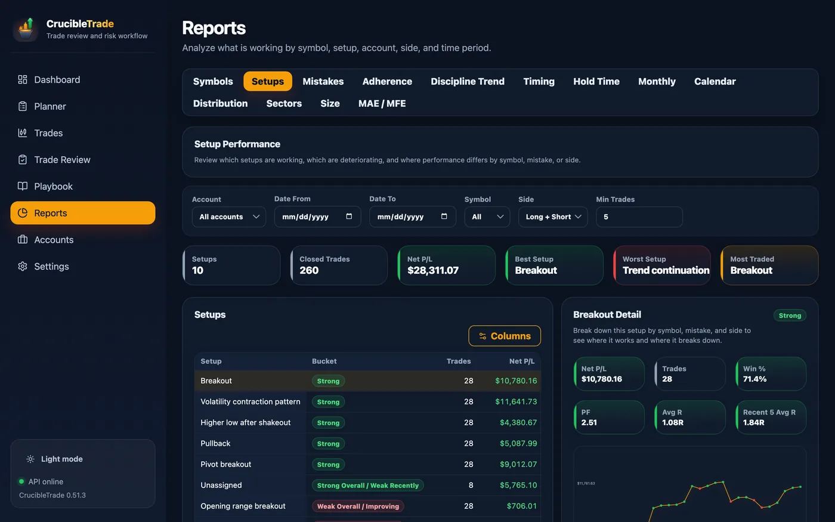Switch to the Symbols tab
Image resolution: width=835 pixels, height=522 pixels.
213,81
